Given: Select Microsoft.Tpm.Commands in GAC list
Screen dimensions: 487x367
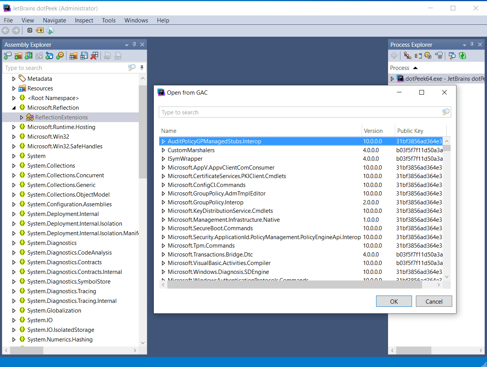Looking at the screenshot, I should point(201,246).
